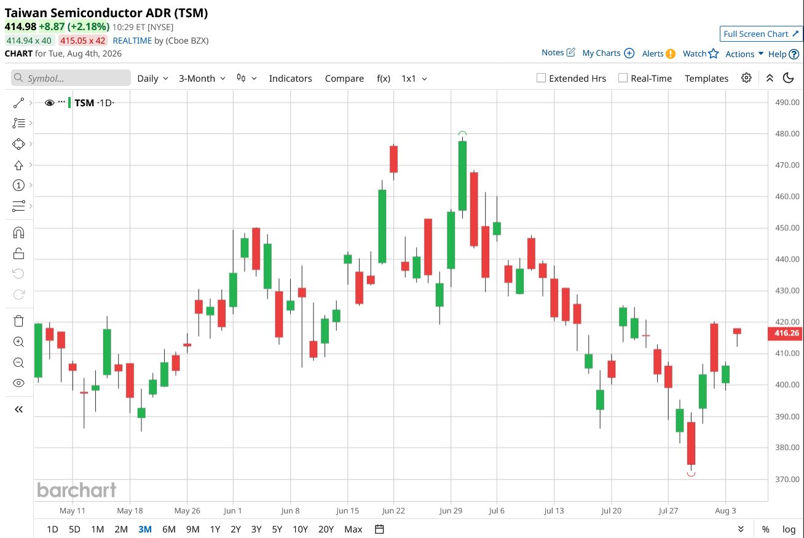This screenshot has height=538, width=804.
Task: Open the Help link
Action: pos(784,54)
